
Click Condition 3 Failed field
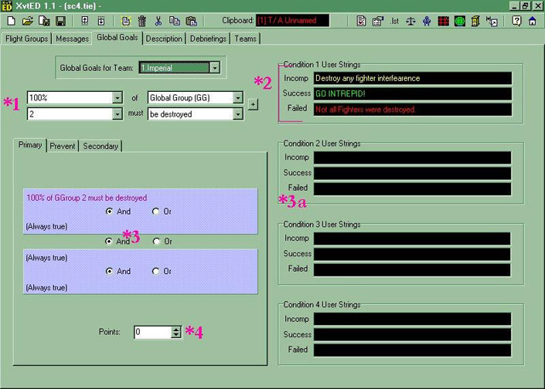[412, 269]
